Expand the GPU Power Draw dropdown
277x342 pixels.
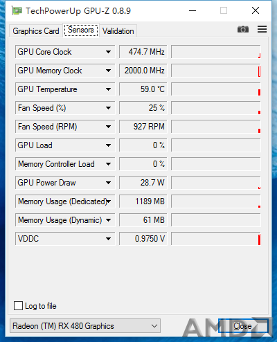tap(108, 183)
